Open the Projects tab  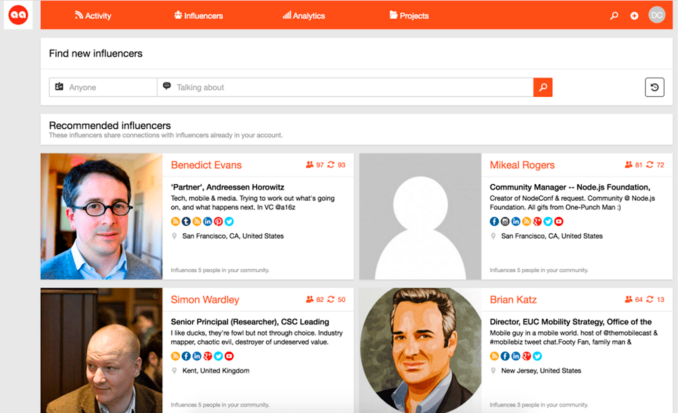pos(409,16)
